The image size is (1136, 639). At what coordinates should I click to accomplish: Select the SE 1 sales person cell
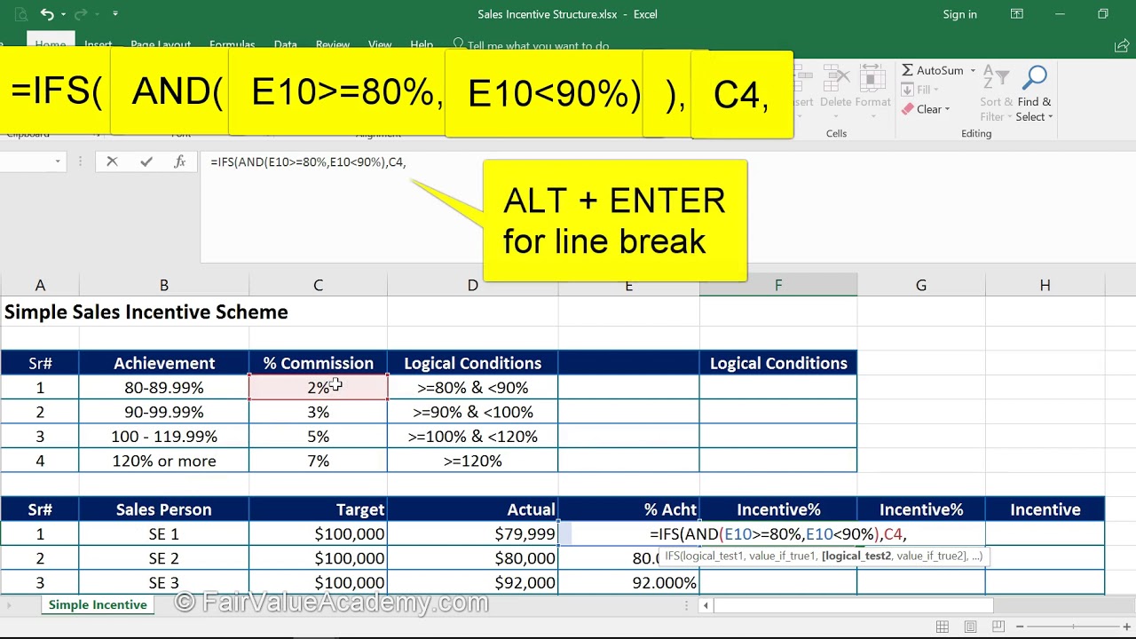pyautogui.click(x=163, y=534)
